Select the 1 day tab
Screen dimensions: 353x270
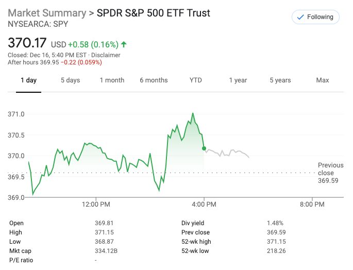click(28, 80)
